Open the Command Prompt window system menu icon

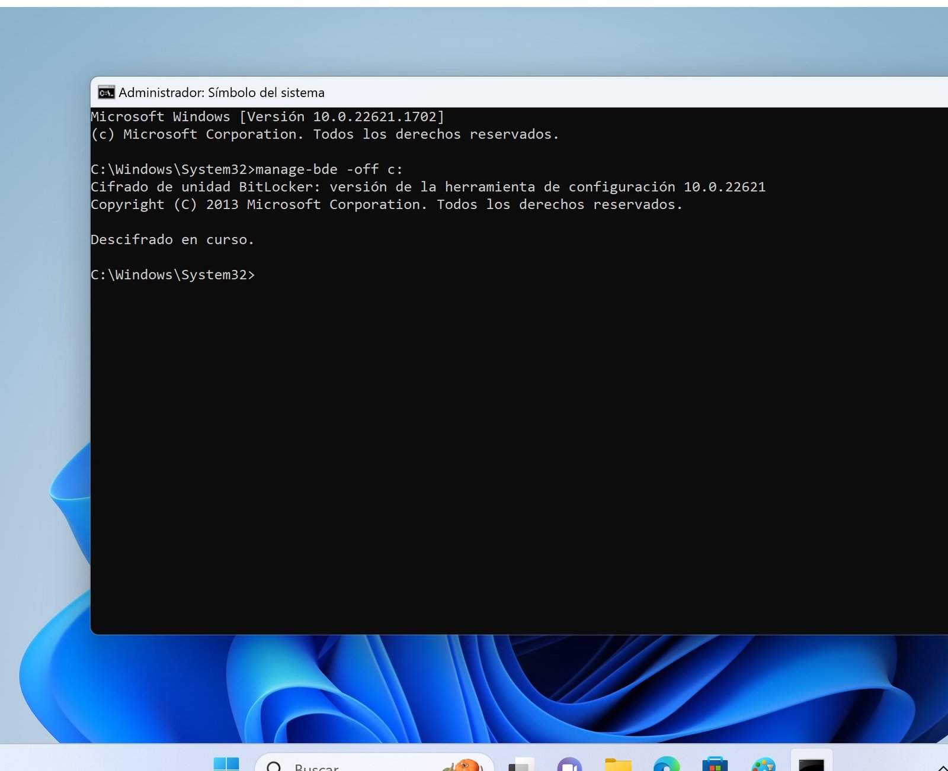point(106,92)
